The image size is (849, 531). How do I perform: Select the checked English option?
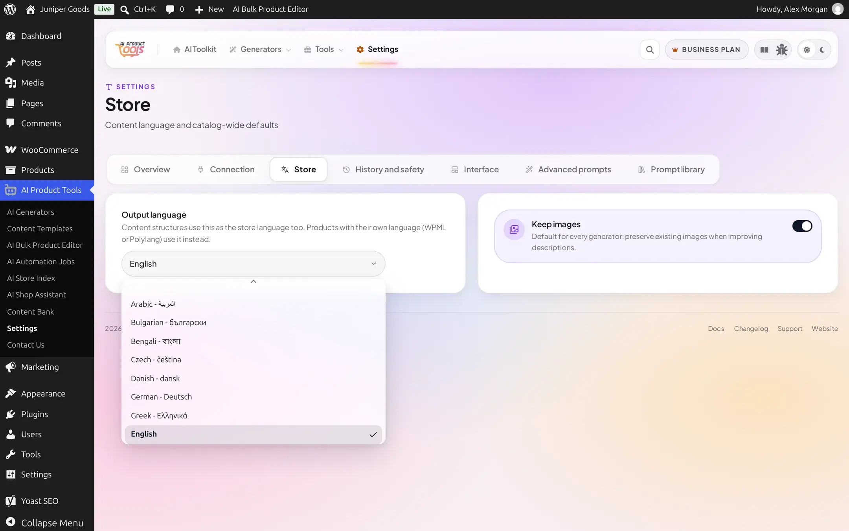pyautogui.click(x=253, y=434)
